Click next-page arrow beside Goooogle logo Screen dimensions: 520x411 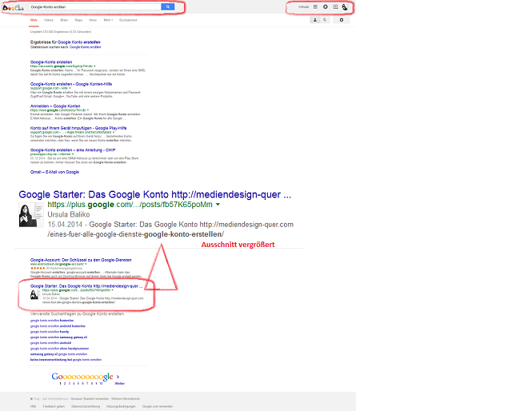(x=118, y=377)
